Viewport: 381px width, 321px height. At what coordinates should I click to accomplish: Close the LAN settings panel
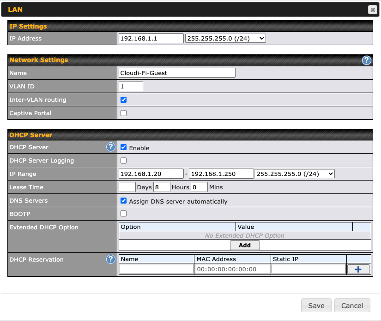[x=373, y=9]
